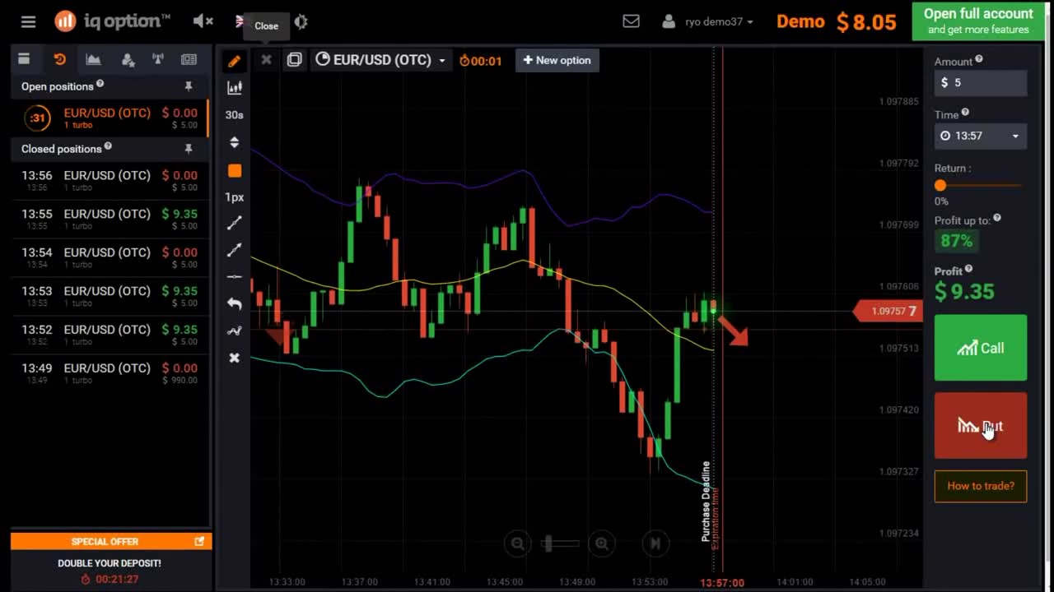This screenshot has width=1054, height=592.
Task: Click the up-down arrows chart scale icon
Action: 234,142
